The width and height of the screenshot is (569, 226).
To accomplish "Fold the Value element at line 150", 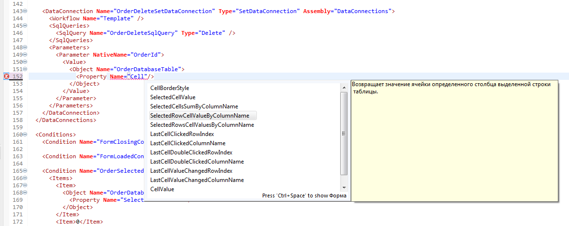I will [25, 62].
